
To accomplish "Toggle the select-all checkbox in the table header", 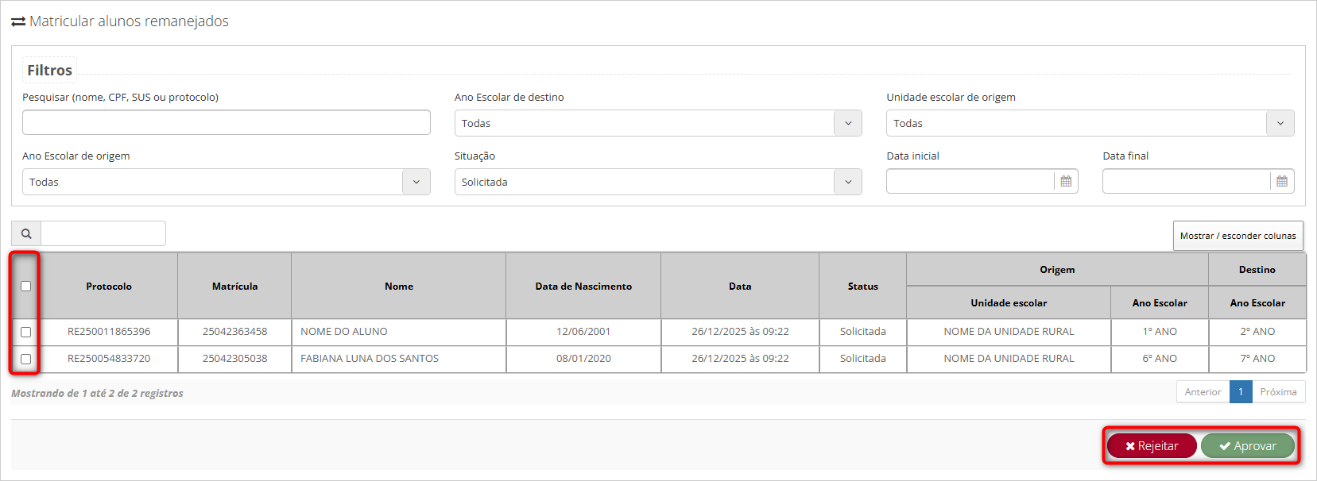I will 26,287.
